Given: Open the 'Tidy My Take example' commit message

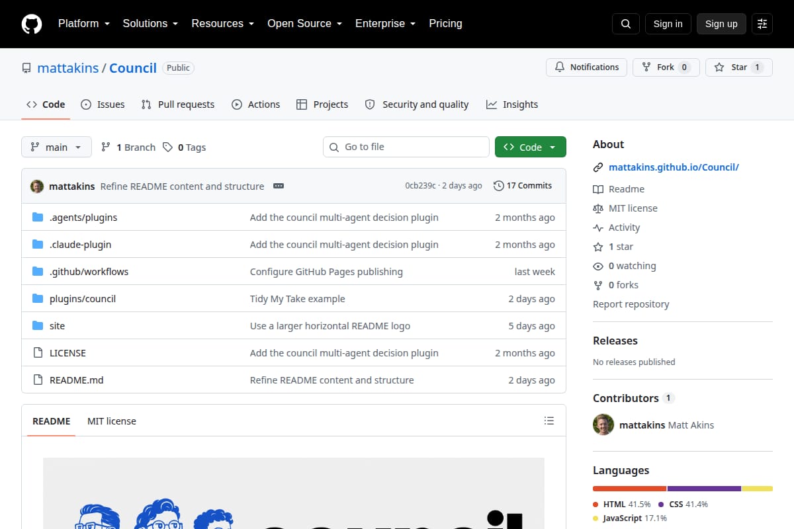Looking at the screenshot, I should [x=298, y=299].
